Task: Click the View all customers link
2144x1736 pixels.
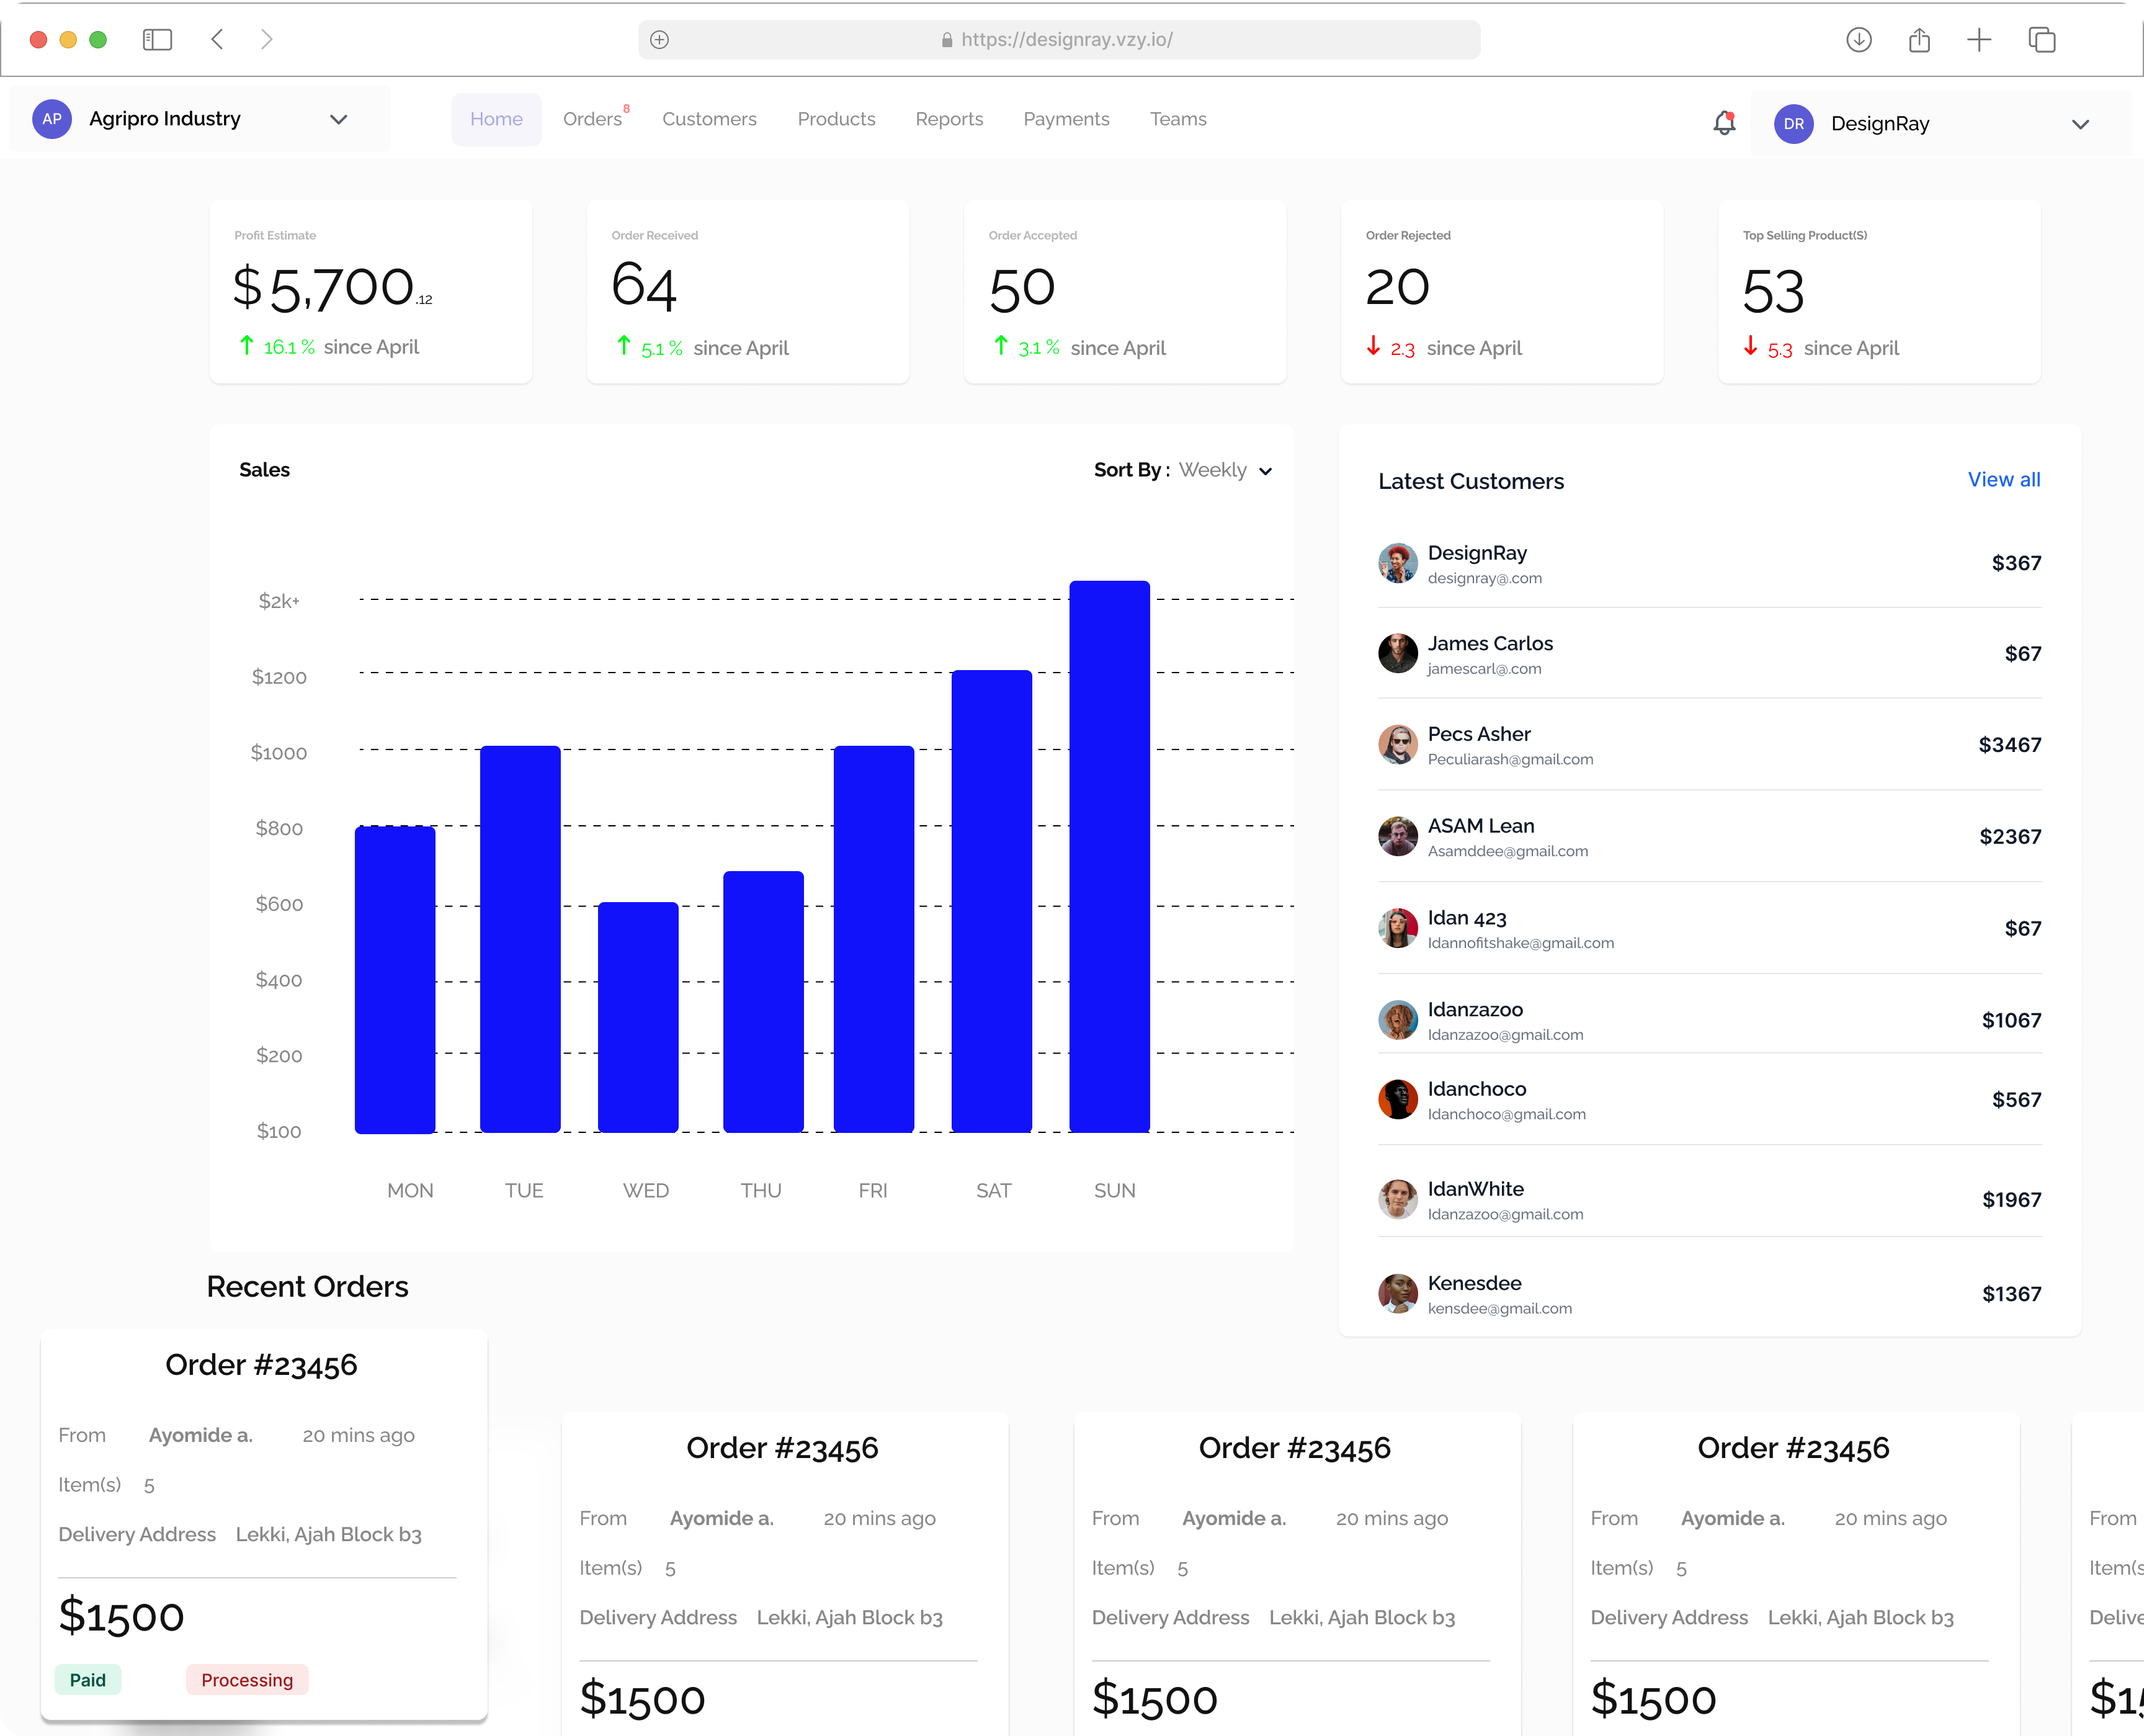Action: [x=2004, y=480]
